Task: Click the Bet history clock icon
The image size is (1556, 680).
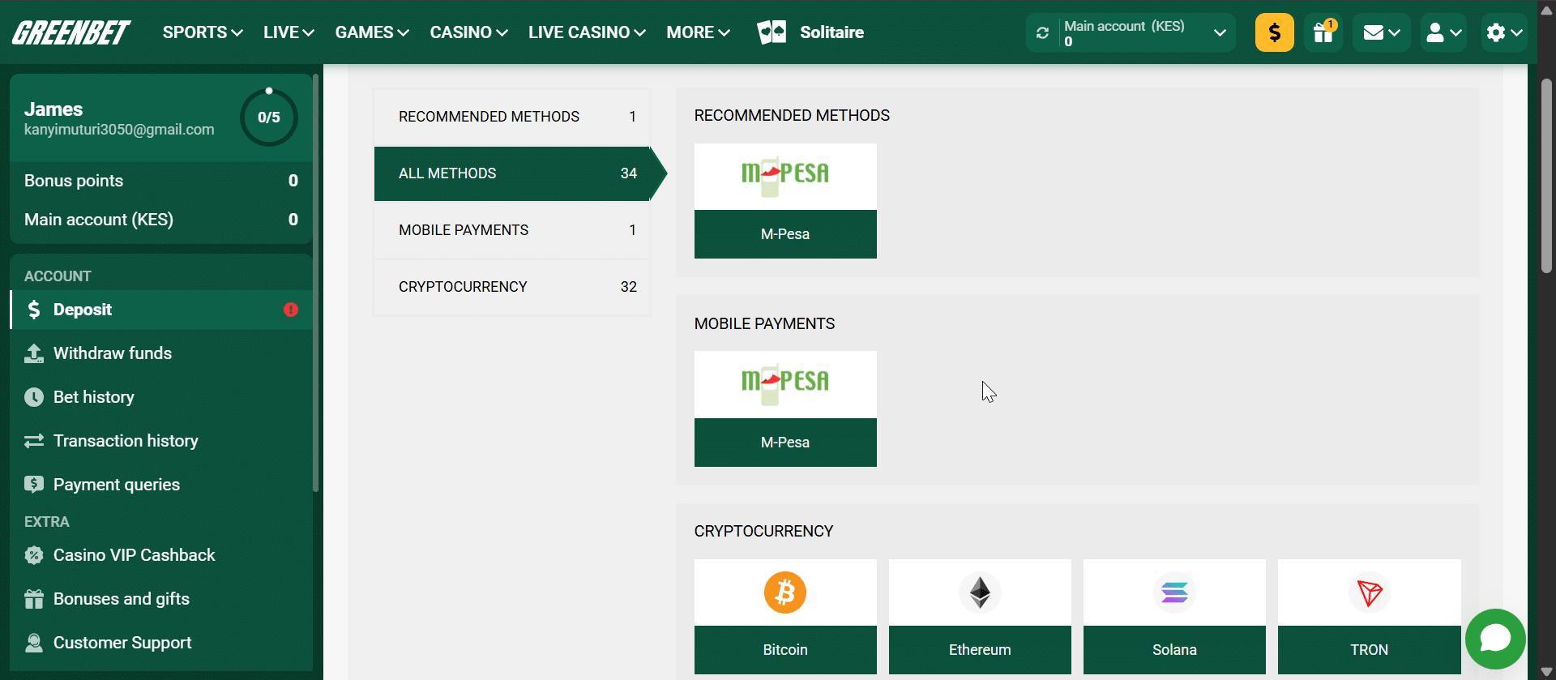Action: (34, 397)
